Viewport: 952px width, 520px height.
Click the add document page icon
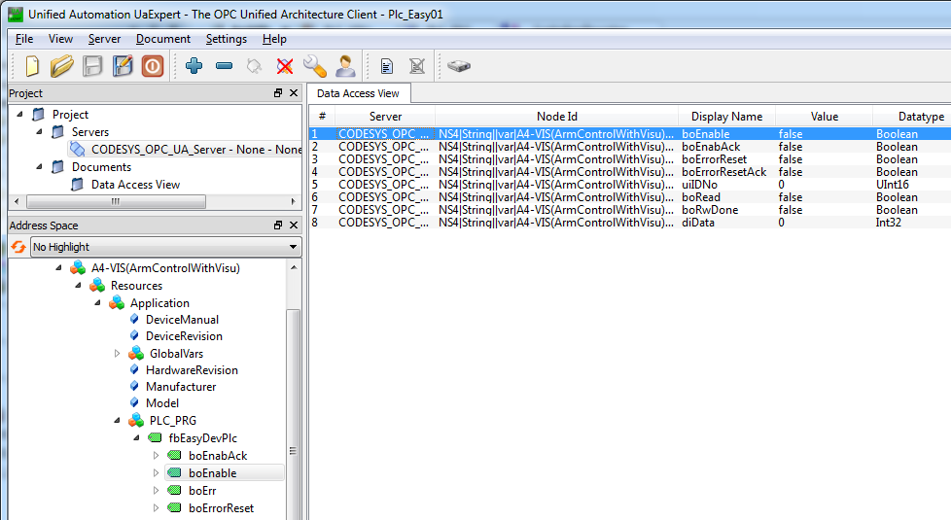387,65
